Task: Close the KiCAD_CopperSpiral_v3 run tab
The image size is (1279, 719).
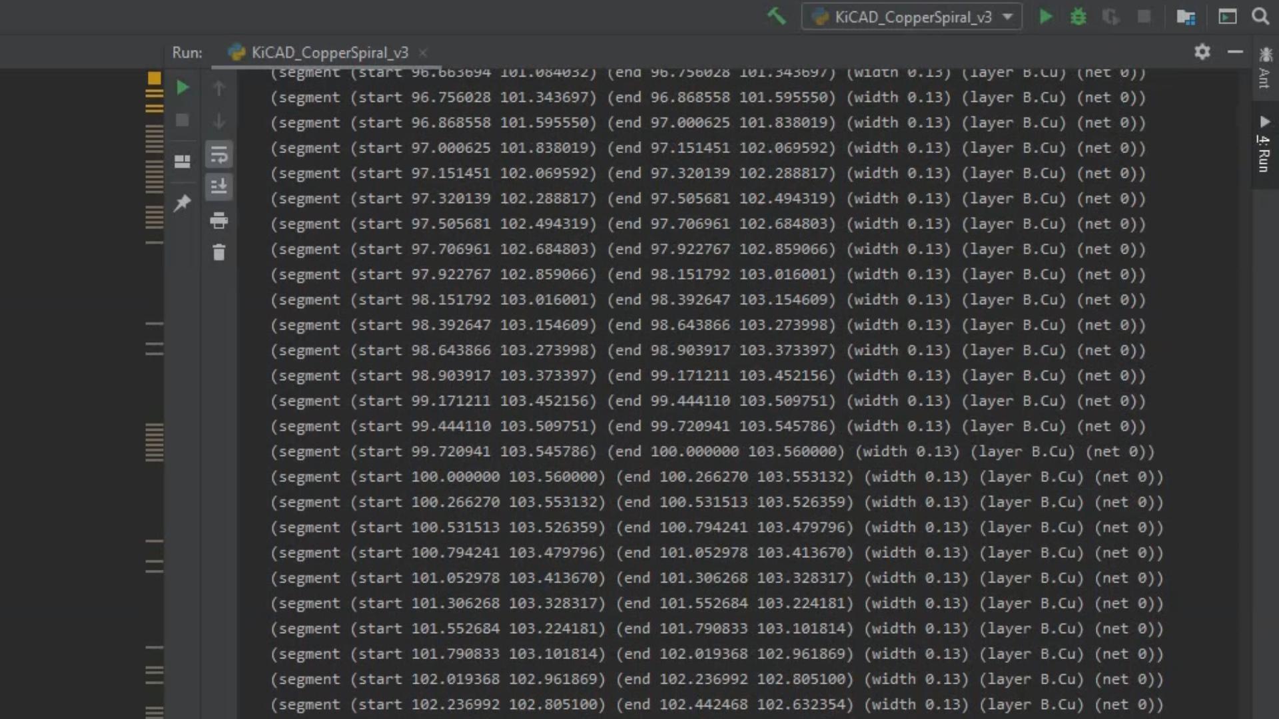Action: point(422,53)
